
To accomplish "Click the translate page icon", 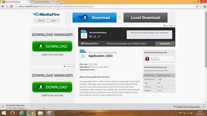I will tap(197, 6).
